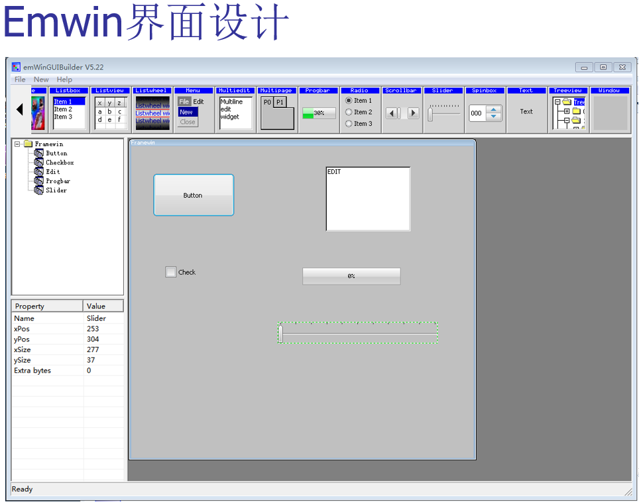Click the widget icon beside the Edit tree node
The width and height of the screenshot is (639, 504).
tap(38, 172)
